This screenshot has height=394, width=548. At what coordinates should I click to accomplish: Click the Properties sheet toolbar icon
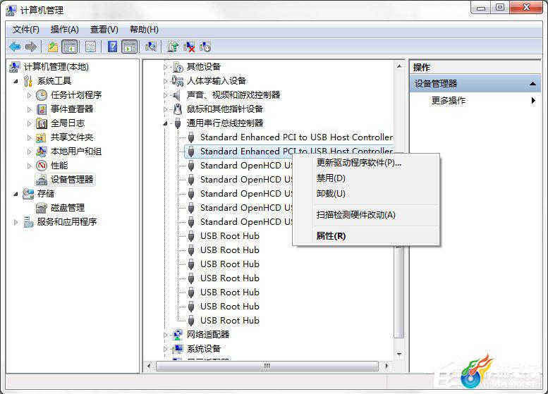pos(90,47)
